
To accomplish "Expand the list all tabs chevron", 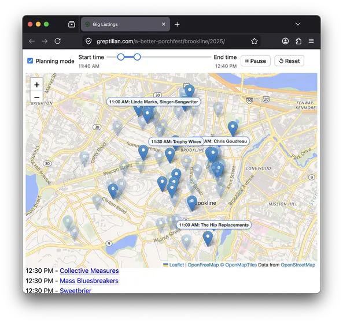I will pyautogui.click(x=298, y=24).
